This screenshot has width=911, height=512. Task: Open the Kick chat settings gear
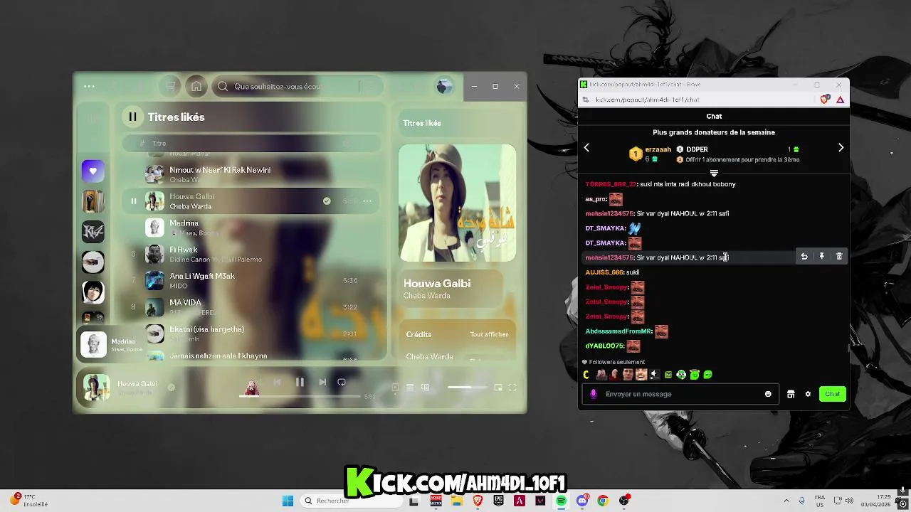[x=808, y=394]
